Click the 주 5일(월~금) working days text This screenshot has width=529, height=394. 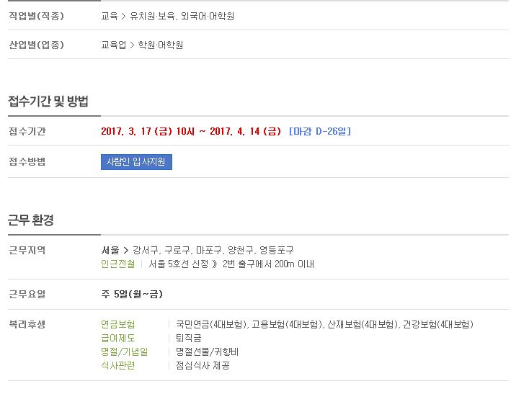pyautogui.click(x=132, y=294)
